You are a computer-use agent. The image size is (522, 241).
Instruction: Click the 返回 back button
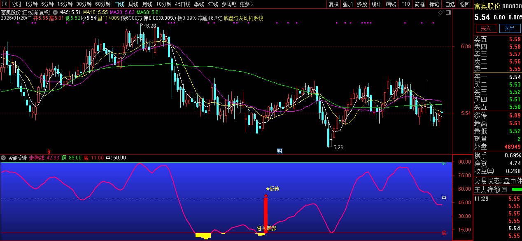465,4
